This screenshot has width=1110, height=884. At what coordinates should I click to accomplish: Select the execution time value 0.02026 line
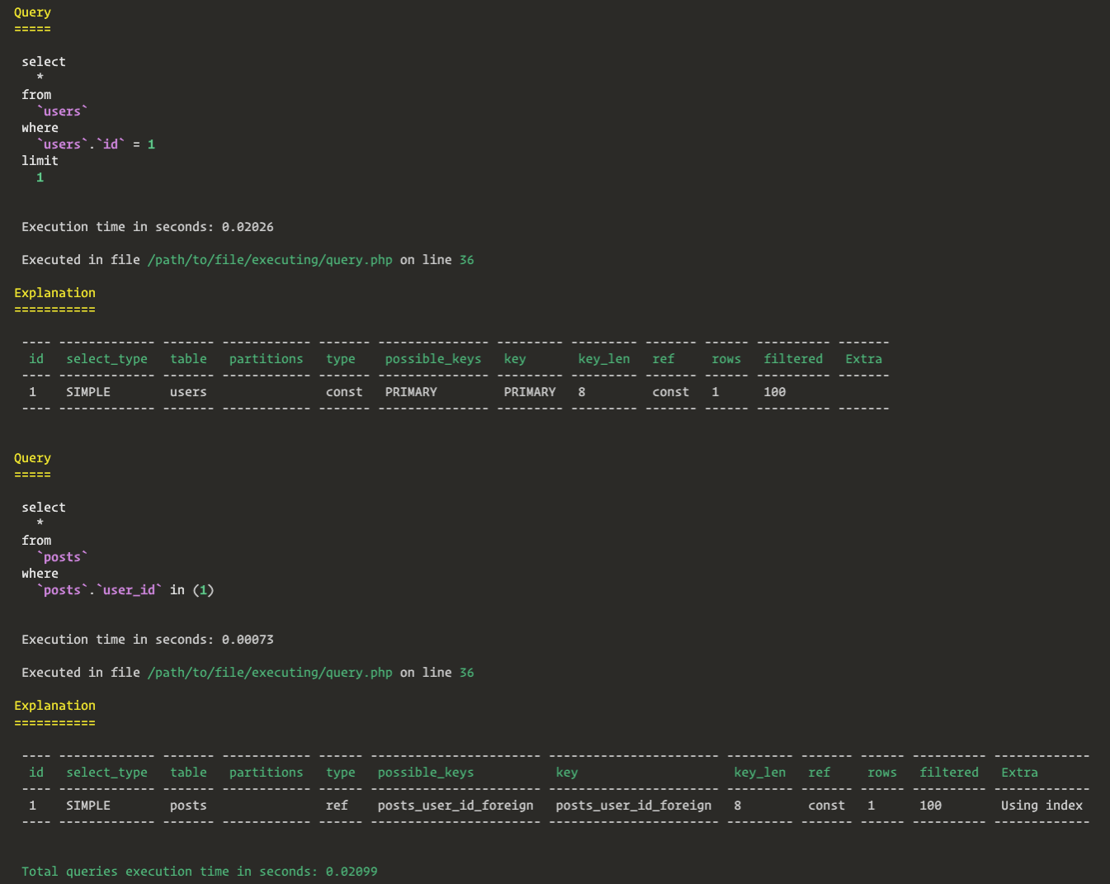click(148, 227)
